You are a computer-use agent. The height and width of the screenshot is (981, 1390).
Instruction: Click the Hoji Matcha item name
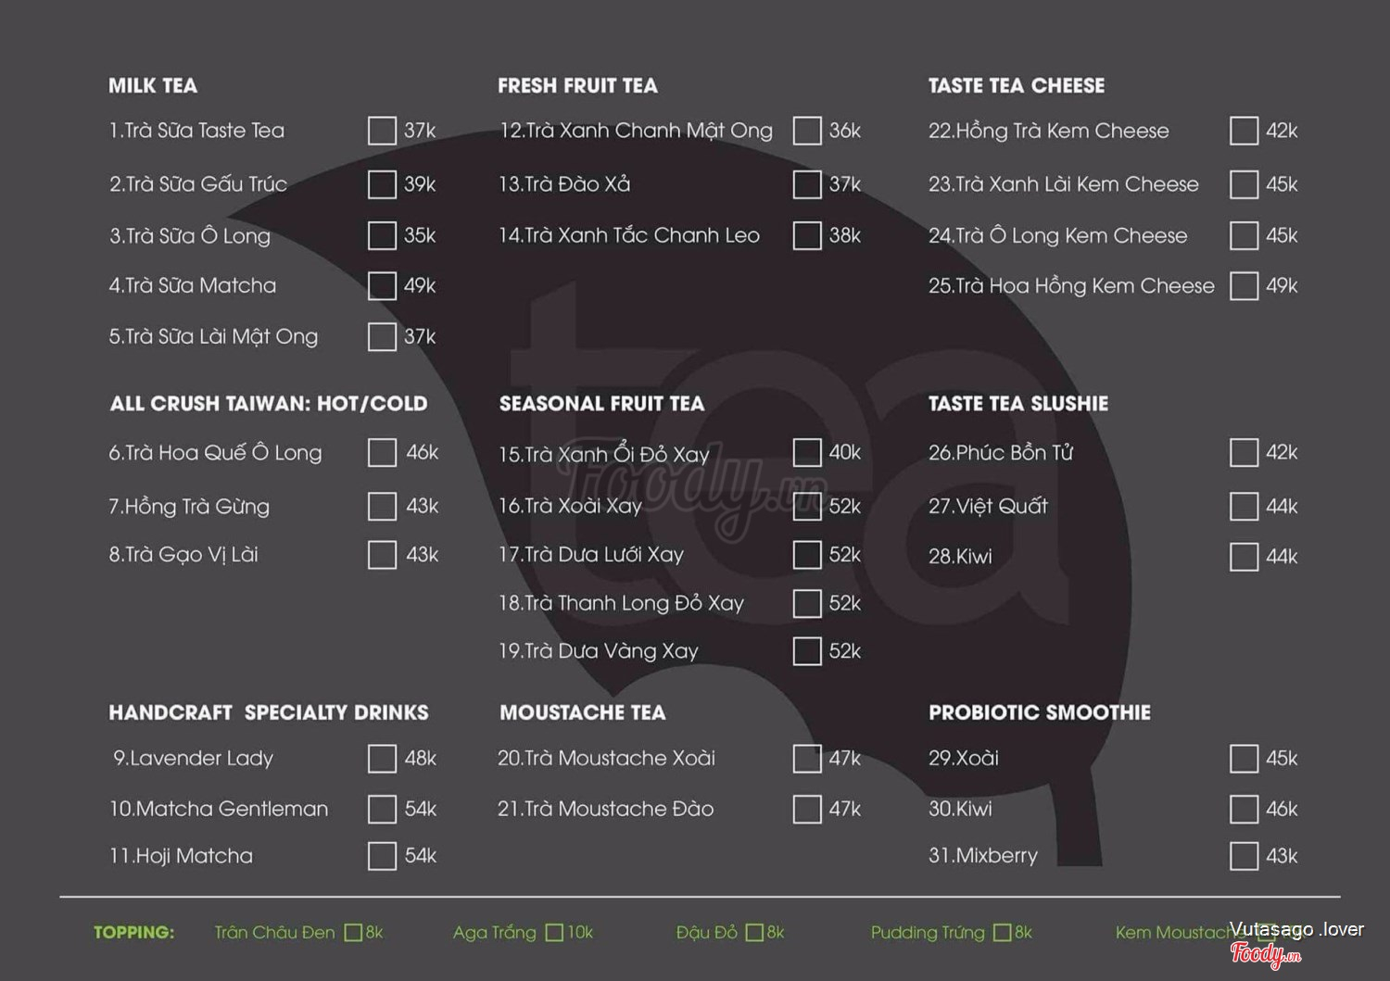click(x=181, y=856)
